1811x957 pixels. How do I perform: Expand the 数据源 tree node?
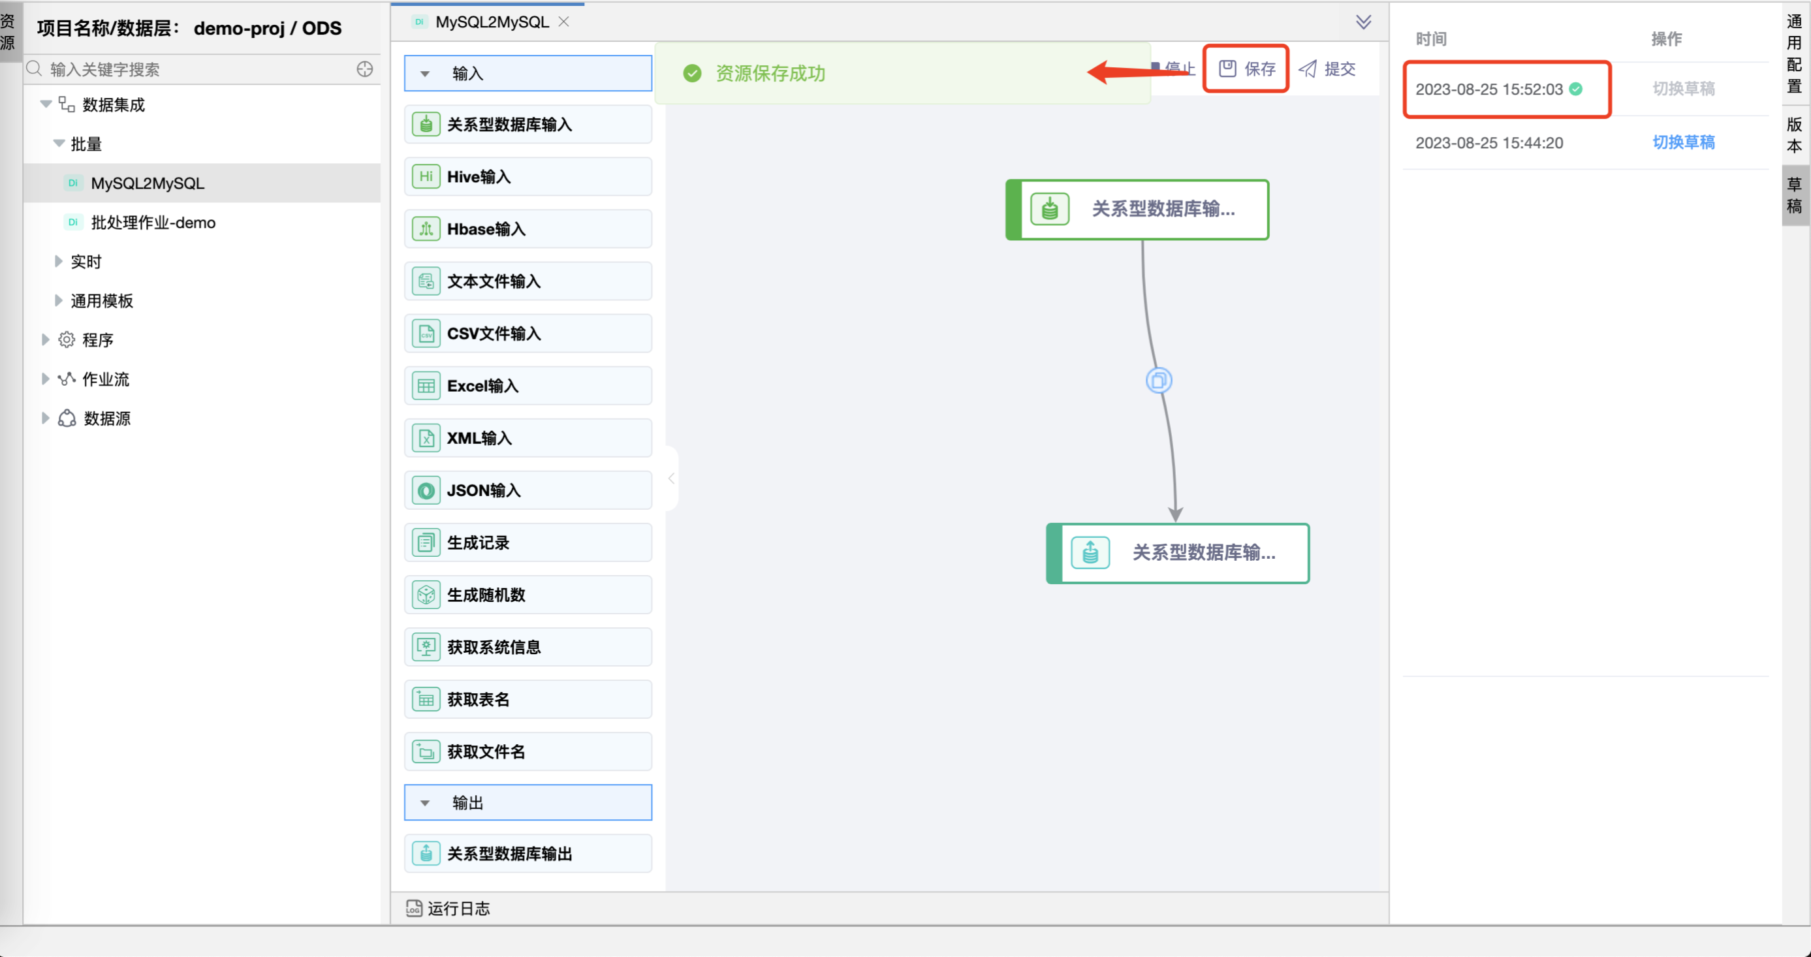[45, 418]
